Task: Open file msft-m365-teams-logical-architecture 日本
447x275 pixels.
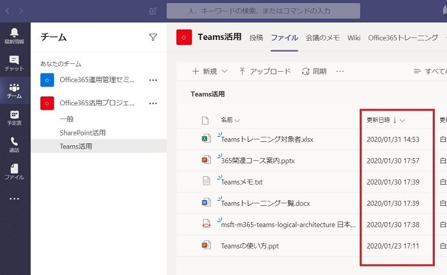Action: tap(289, 225)
